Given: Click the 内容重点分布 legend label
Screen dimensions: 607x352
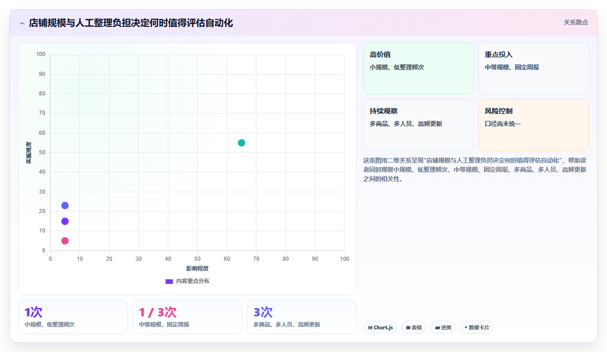Looking at the screenshot, I should coord(192,281).
